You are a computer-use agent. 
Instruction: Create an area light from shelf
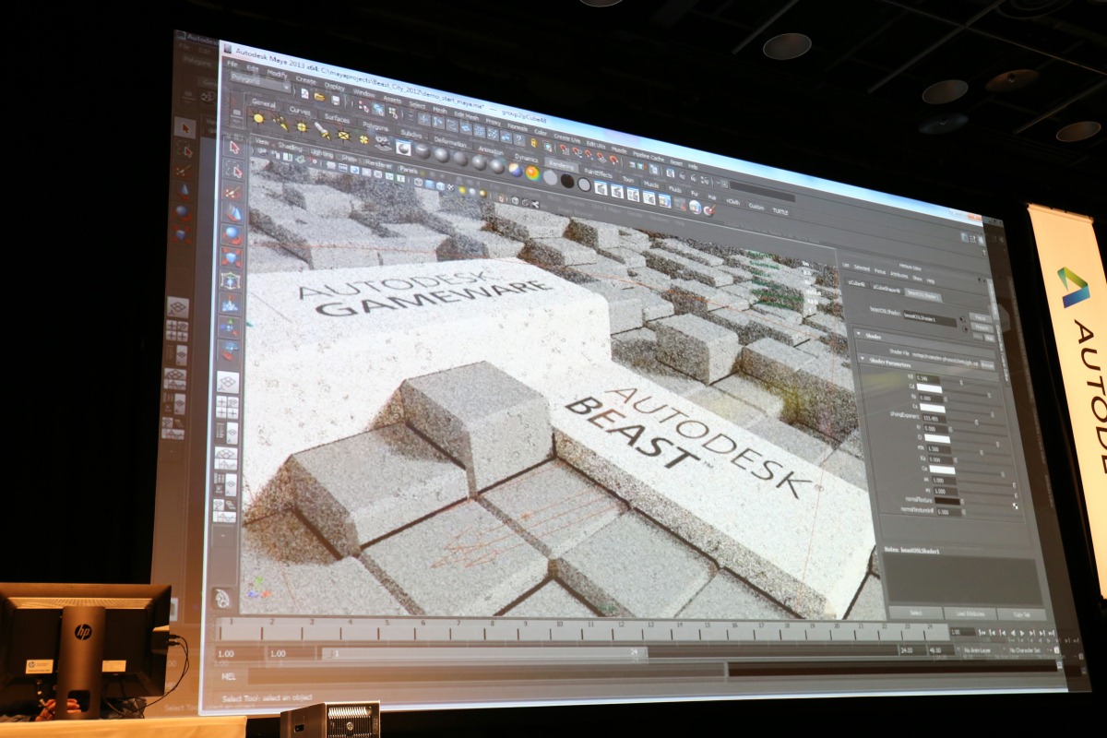click(x=343, y=137)
